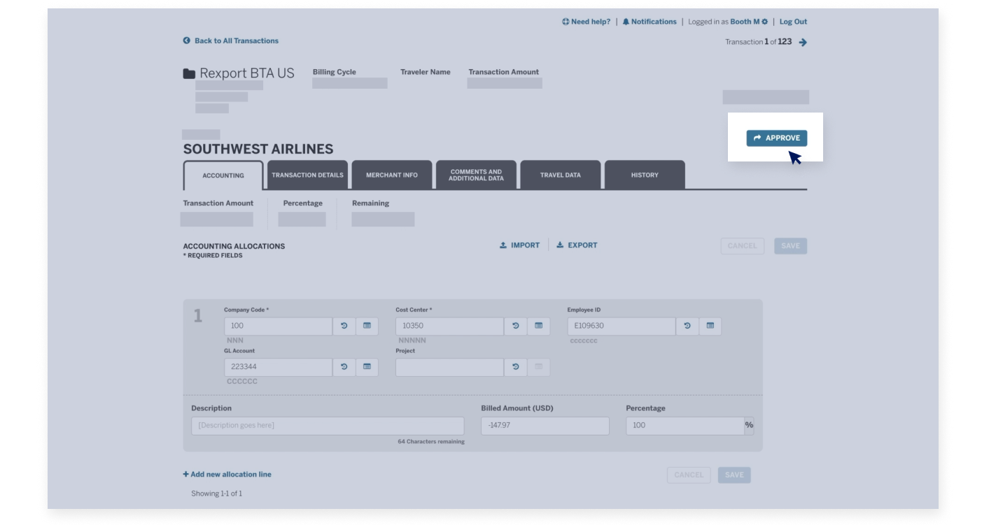Open the GL Account lookup list
The width and height of the screenshot is (989, 525).
click(366, 367)
